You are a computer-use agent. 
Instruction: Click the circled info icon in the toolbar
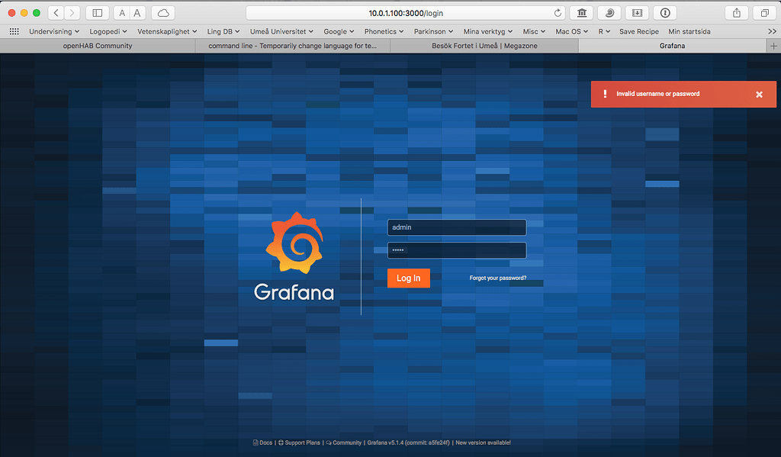[x=664, y=12]
